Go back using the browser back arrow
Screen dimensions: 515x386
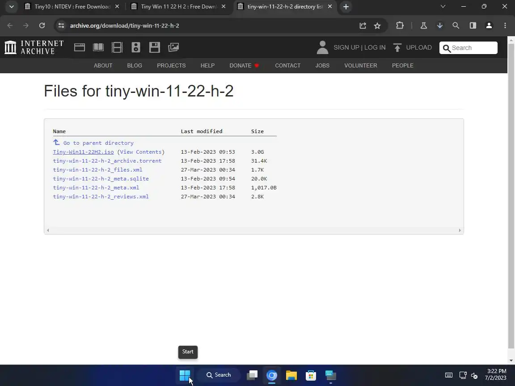[10, 25]
